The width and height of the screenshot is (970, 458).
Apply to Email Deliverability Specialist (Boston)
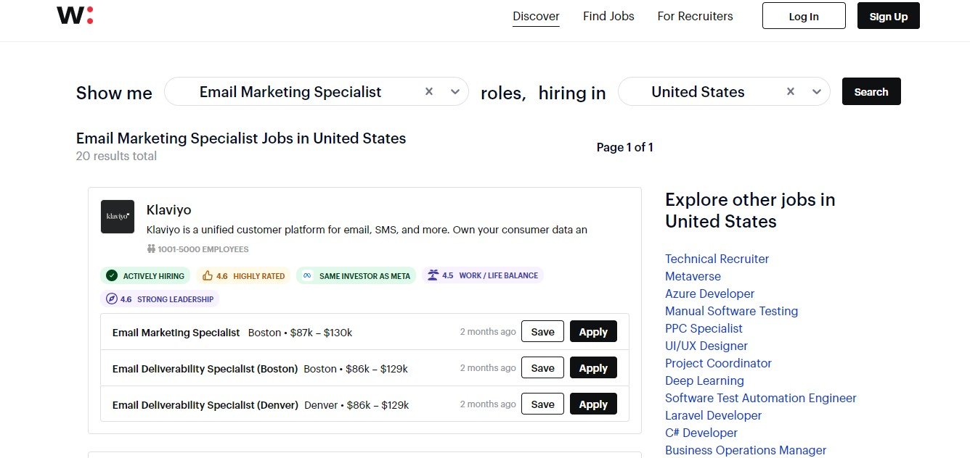point(593,368)
